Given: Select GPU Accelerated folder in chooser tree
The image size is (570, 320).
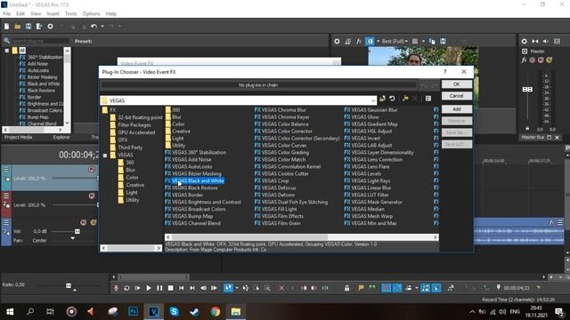Looking at the screenshot, I should click(x=136, y=132).
